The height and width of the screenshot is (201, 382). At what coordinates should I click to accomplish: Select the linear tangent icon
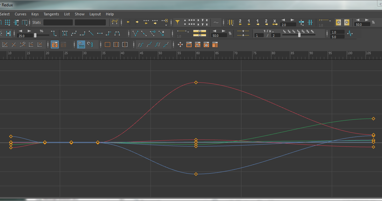click(x=91, y=33)
